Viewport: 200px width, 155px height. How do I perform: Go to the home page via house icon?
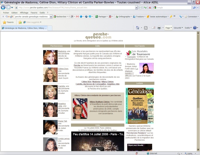pos(138,28)
